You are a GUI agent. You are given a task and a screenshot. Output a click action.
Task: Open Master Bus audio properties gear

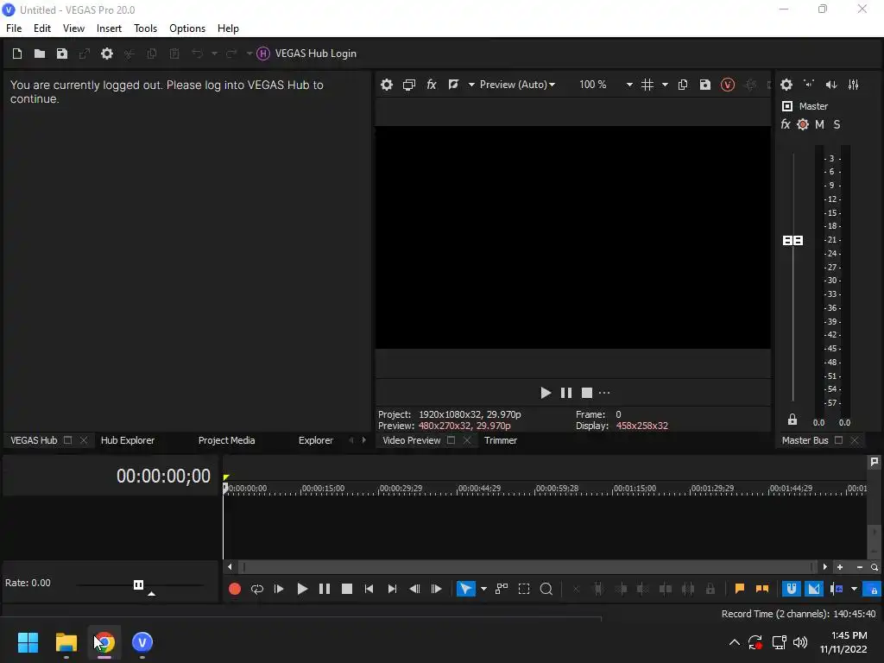tap(786, 85)
